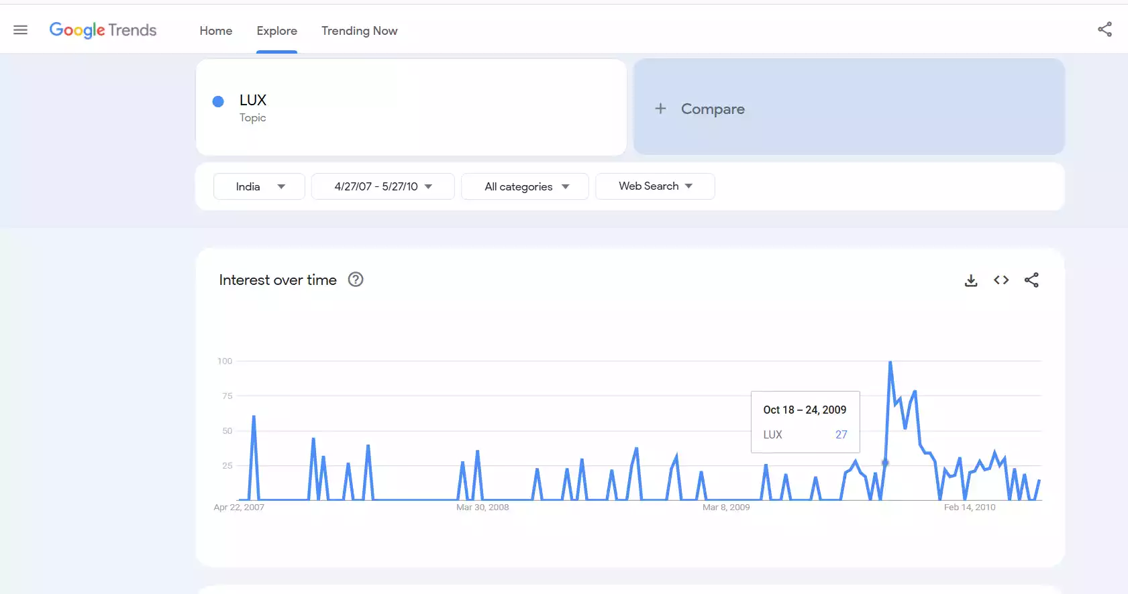Click the blue LUX color dot

click(x=218, y=102)
